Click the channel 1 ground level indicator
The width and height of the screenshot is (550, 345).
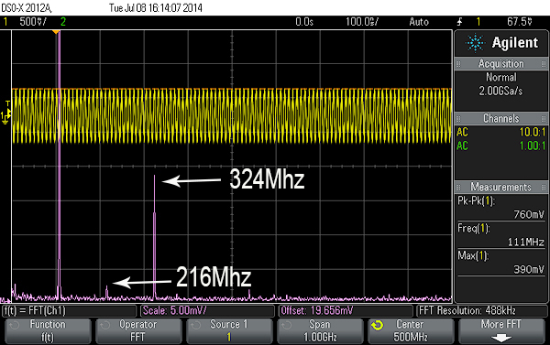(5, 118)
